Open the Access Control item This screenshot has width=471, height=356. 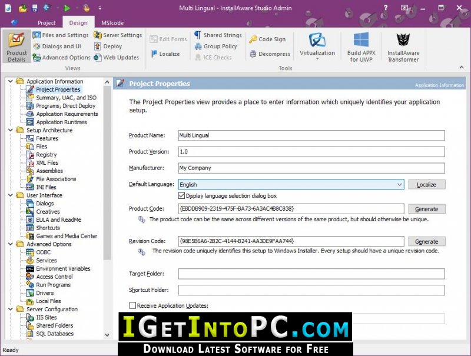pyautogui.click(x=49, y=277)
